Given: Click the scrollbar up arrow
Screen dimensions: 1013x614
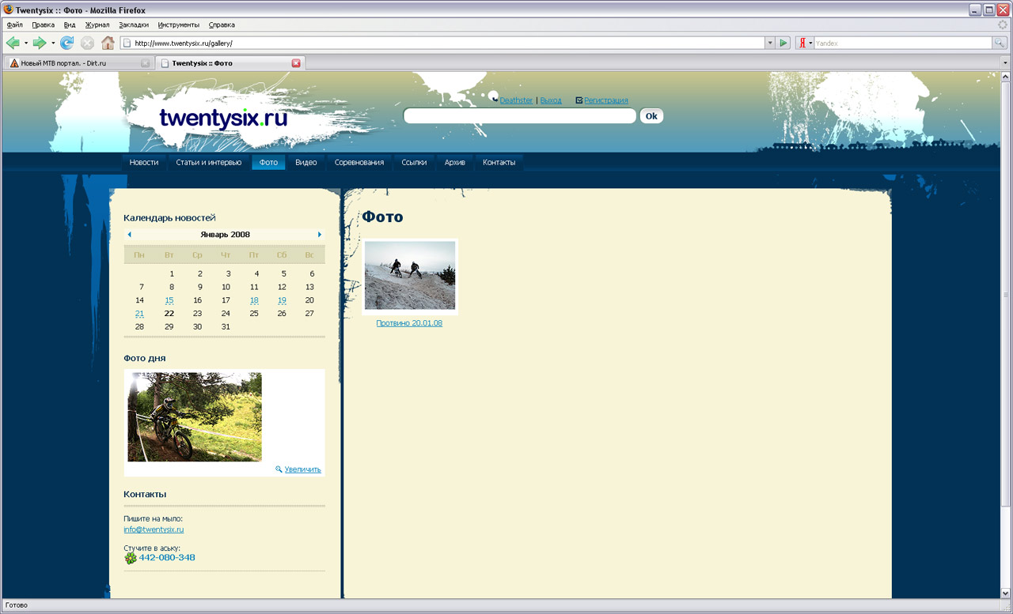Looking at the screenshot, I should coord(1006,77).
